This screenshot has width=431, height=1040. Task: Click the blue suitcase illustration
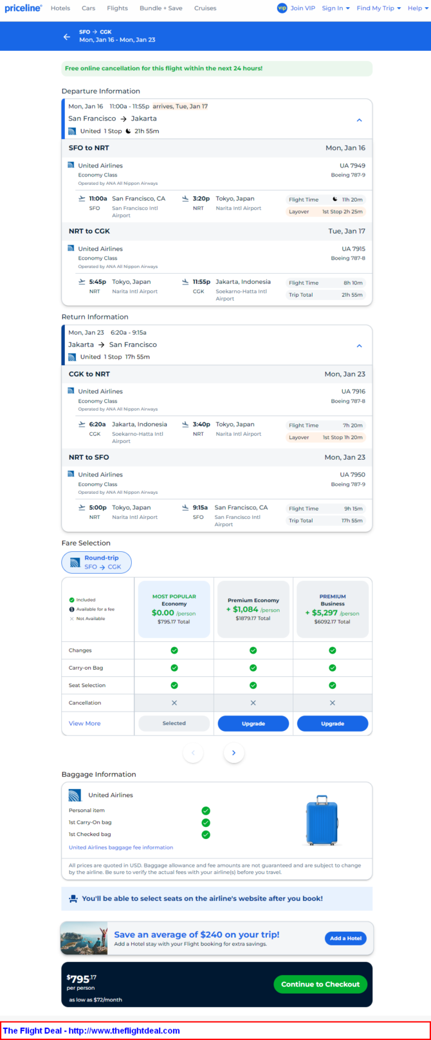[322, 820]
